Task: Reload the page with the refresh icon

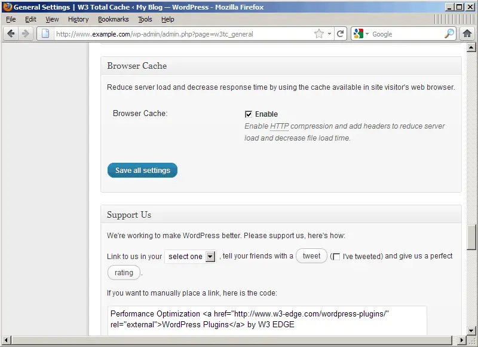Action: [x=340, y=34]
